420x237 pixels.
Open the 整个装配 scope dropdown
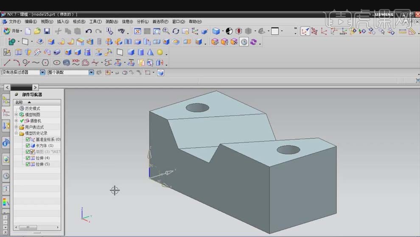click(91, 73)
